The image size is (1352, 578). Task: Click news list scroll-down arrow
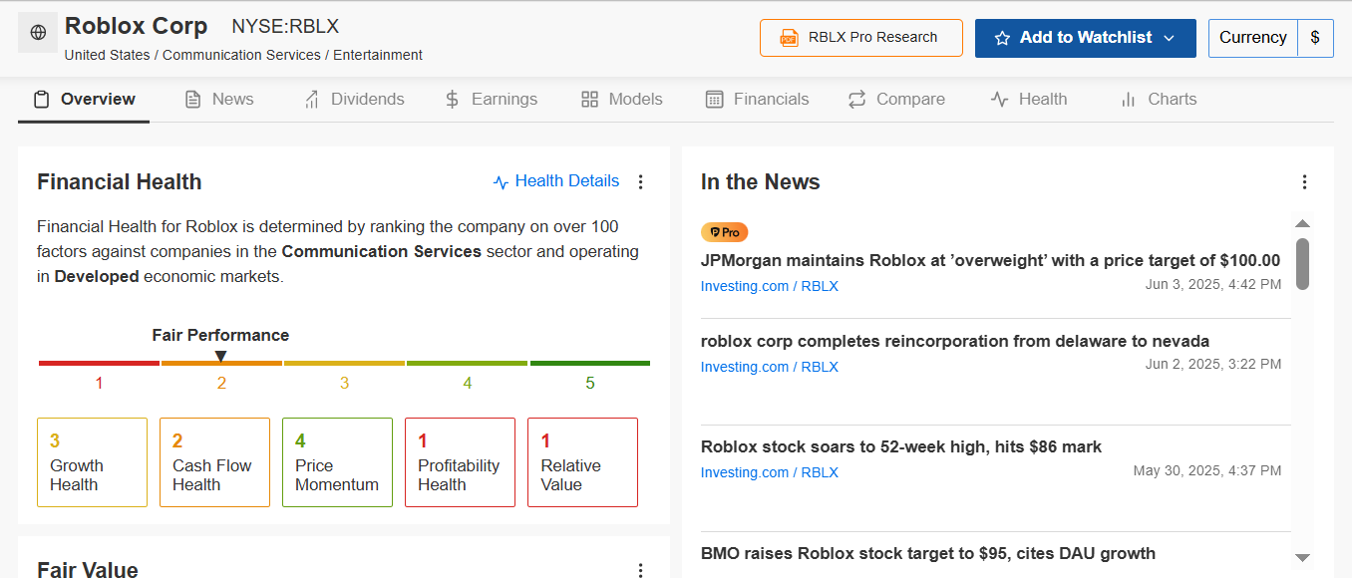pos(1302,558)
